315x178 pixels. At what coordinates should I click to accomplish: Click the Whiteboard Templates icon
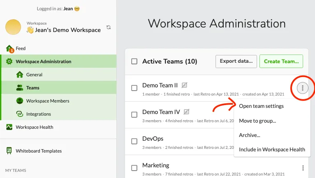(9, 151)
